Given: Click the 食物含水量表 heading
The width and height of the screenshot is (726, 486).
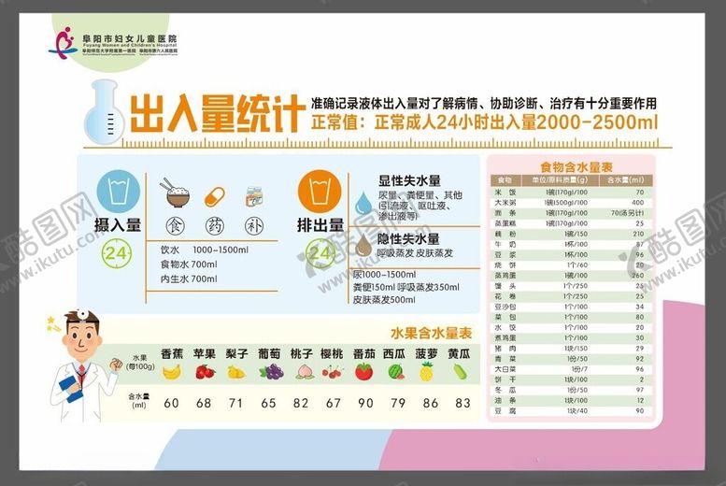Looking at the screenshot, I should click(x=577, y=166).
